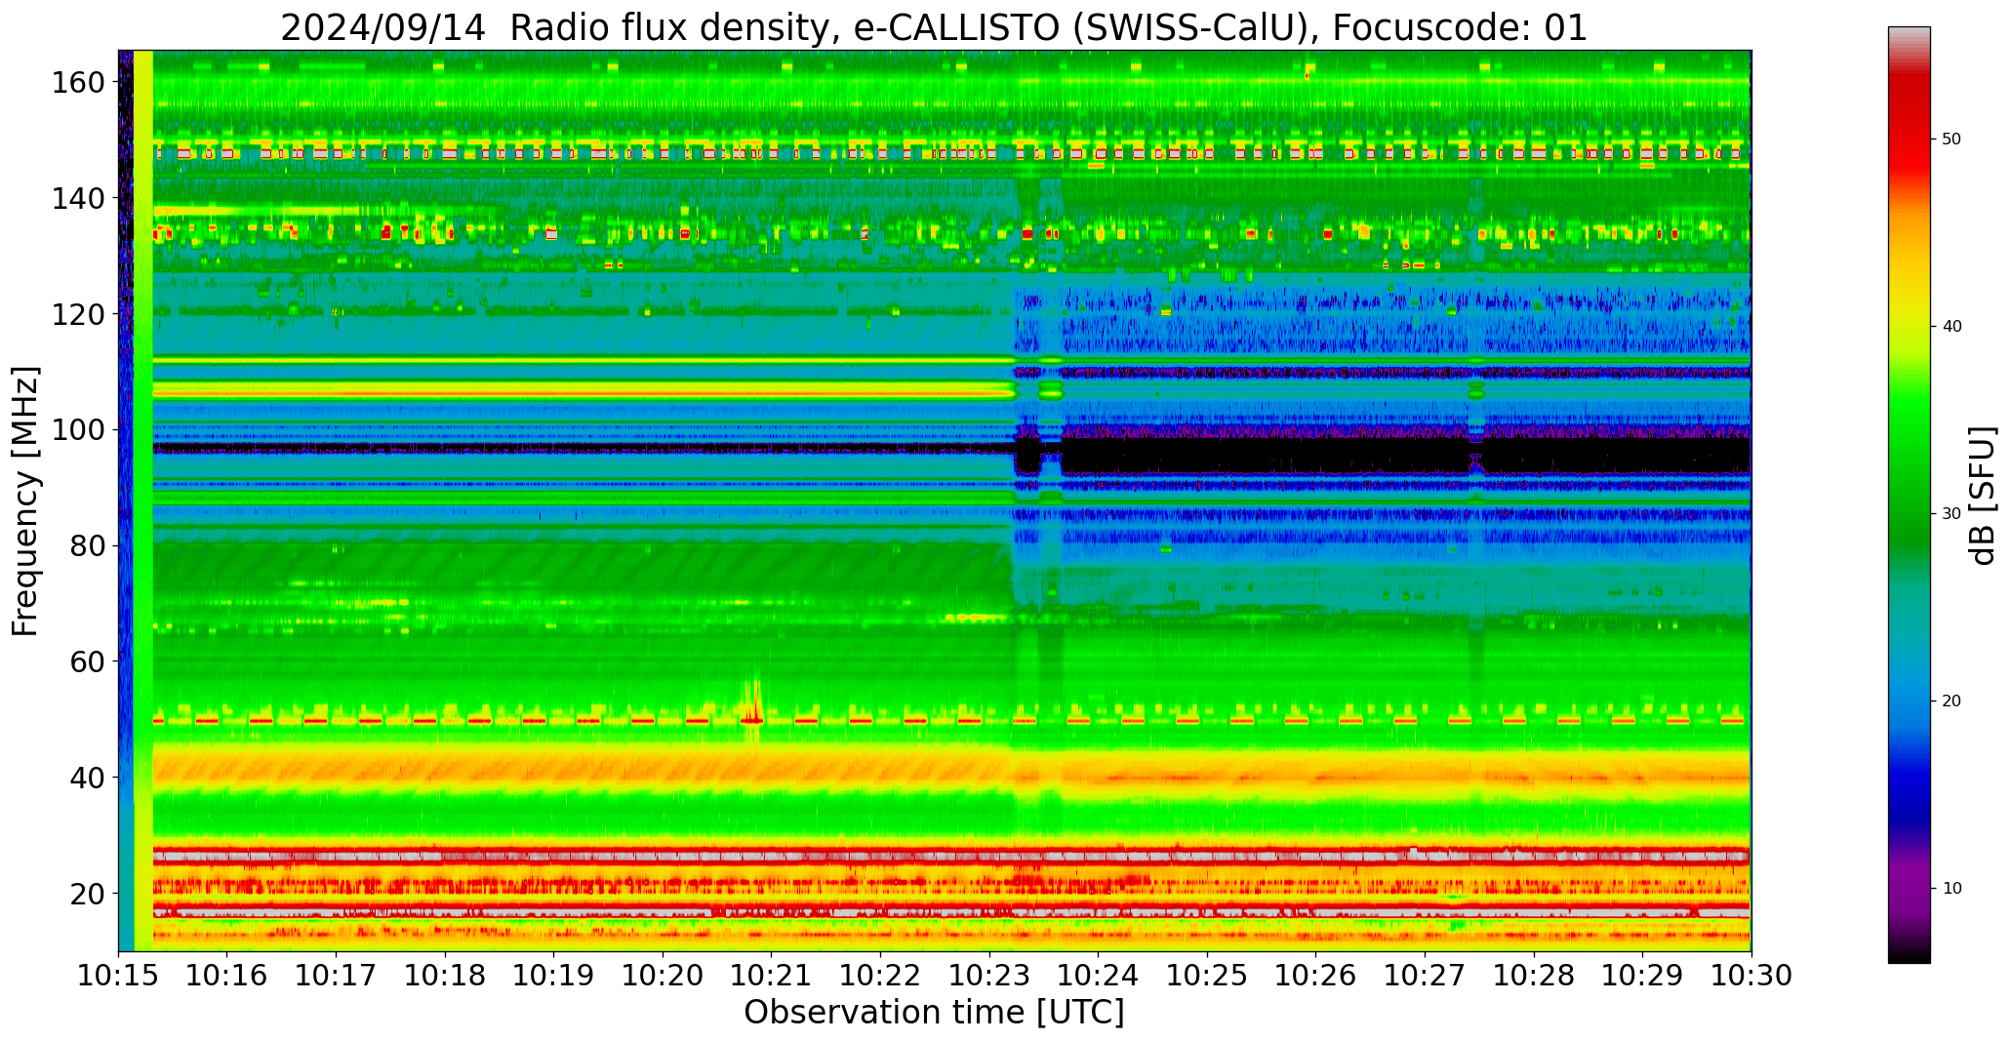The image size is (2012, 1041).
Task: Click the 10:26 time tick label
Action: click(x=1315, y=975)
